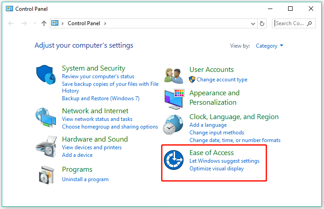324x209 pixels.
Task: Open the Programs category heading
Action: [x=77, y=169]
